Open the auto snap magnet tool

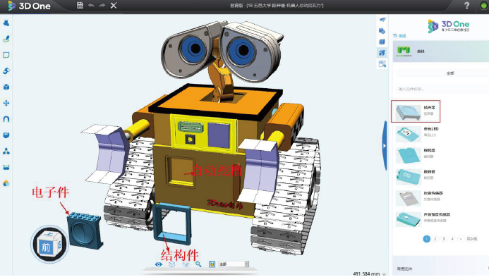click(6, 119)
